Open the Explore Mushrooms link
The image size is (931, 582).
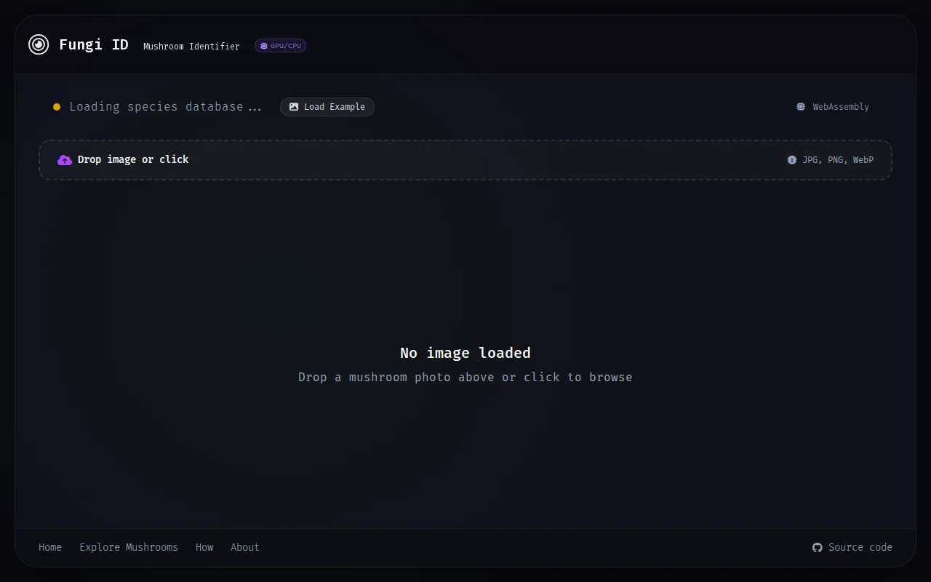pyautogui.click(x=129, y=547)
